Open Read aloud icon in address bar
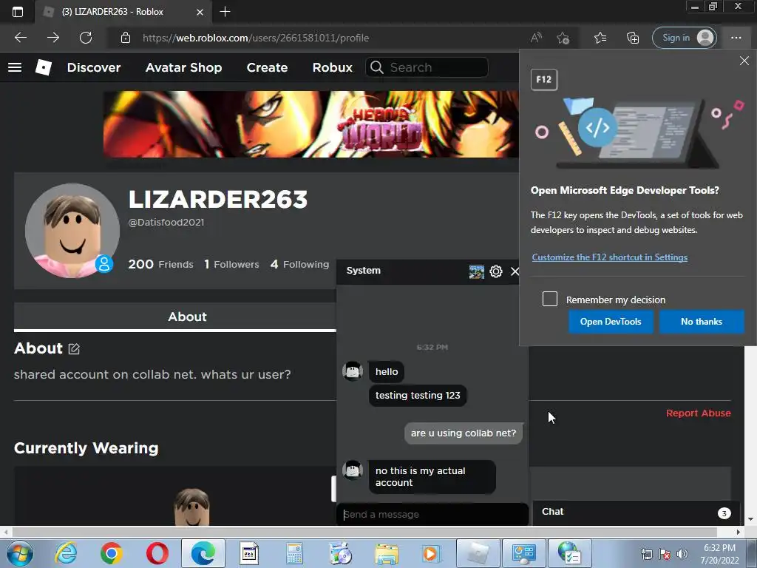757x568 pixels. click(x=537, y=38)
